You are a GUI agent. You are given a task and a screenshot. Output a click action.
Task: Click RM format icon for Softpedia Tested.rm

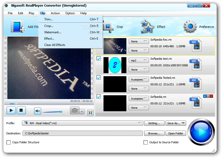click(x=196, y=84)
